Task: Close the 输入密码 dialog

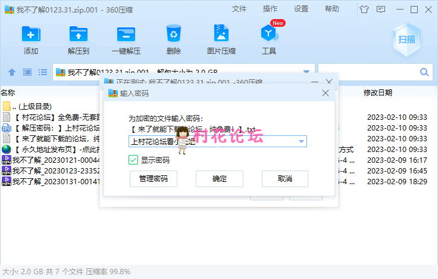Action: 326,93
